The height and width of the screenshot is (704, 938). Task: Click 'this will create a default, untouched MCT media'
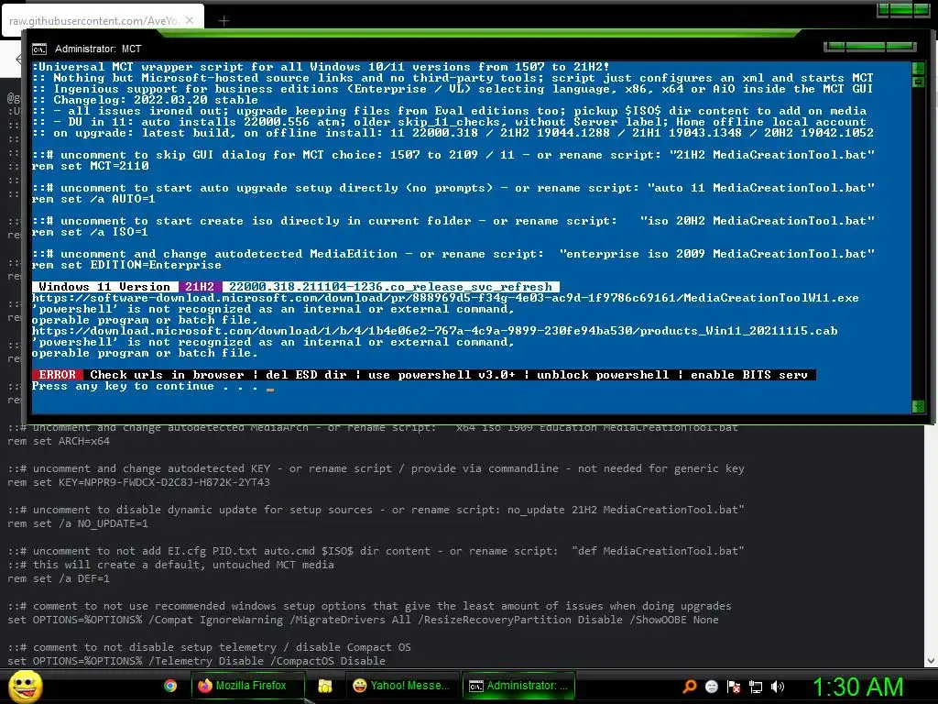tap(183, 565)
